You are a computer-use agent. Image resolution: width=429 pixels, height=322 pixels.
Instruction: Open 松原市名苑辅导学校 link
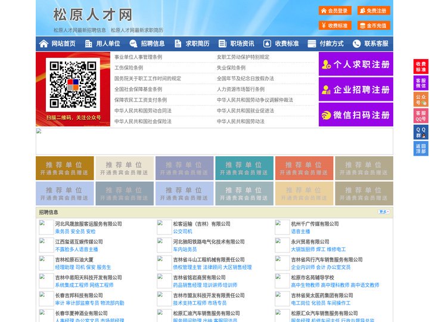(312, 277)
